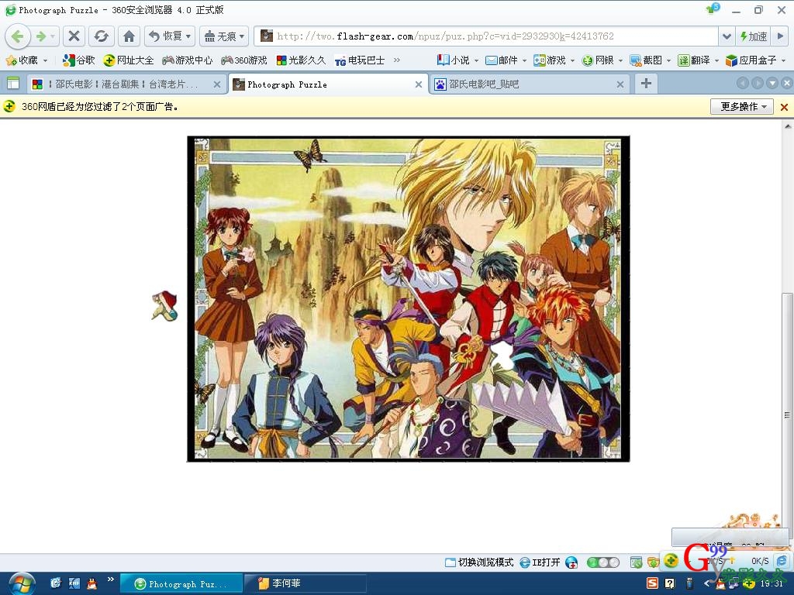The width and height of the screenshot is (794, 595).
Task: Open the 网银 online banking tool
Action: [x=598, y=60]
